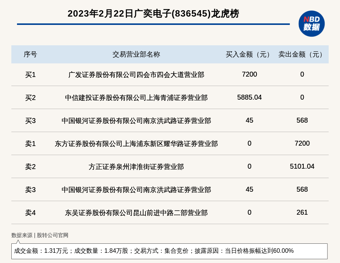Image resolution: width=340 pixels, height=263 pixels.
Task: Select buy amount 7200 in 买1 row
Action: [x=249, y=74]
